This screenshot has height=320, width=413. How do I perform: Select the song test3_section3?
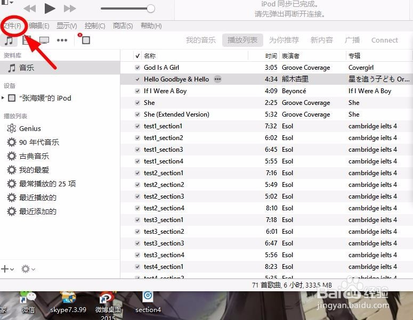point(164,243)
